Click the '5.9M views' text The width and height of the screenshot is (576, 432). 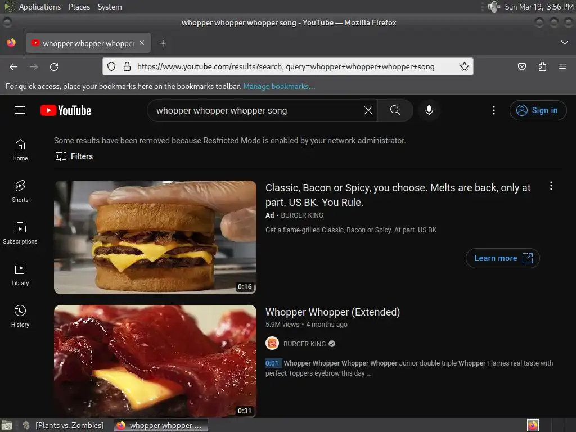[282, 325]
